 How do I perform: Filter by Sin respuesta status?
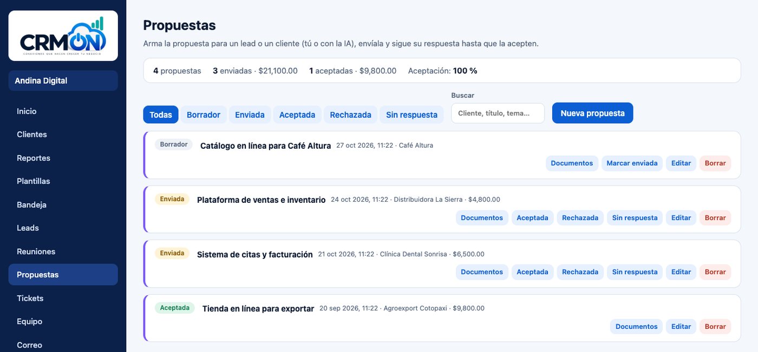411,115
